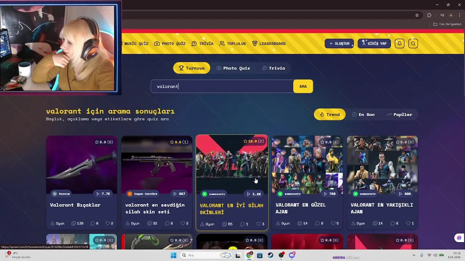Open the VALORANT EN YAKIŞIKLI AJAN thumbnail

pos(382,165)
